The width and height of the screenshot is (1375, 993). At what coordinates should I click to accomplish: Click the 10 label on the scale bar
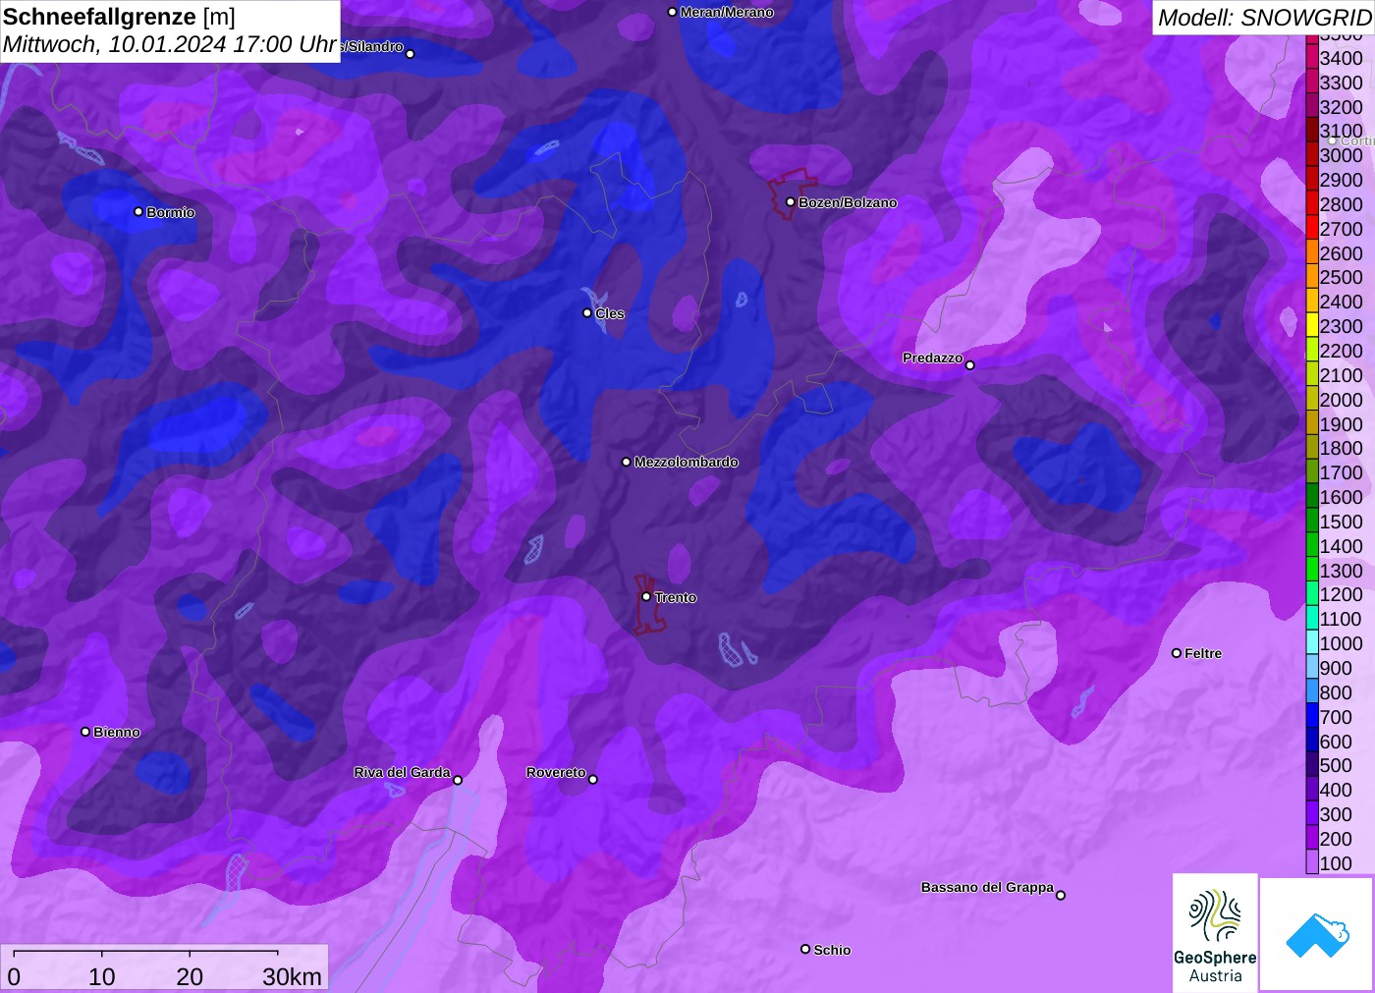(x=102, y=976)
